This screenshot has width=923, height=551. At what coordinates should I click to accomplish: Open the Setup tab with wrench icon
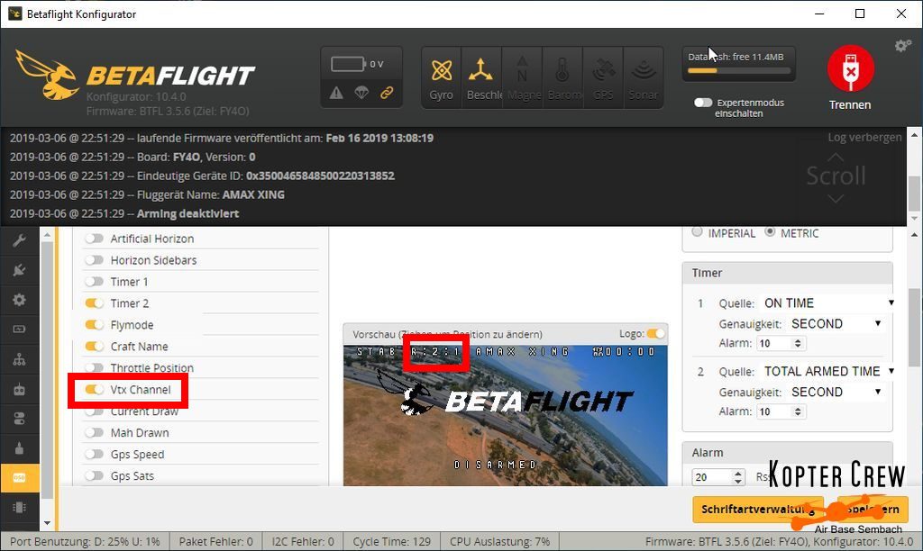click(20, 240)
